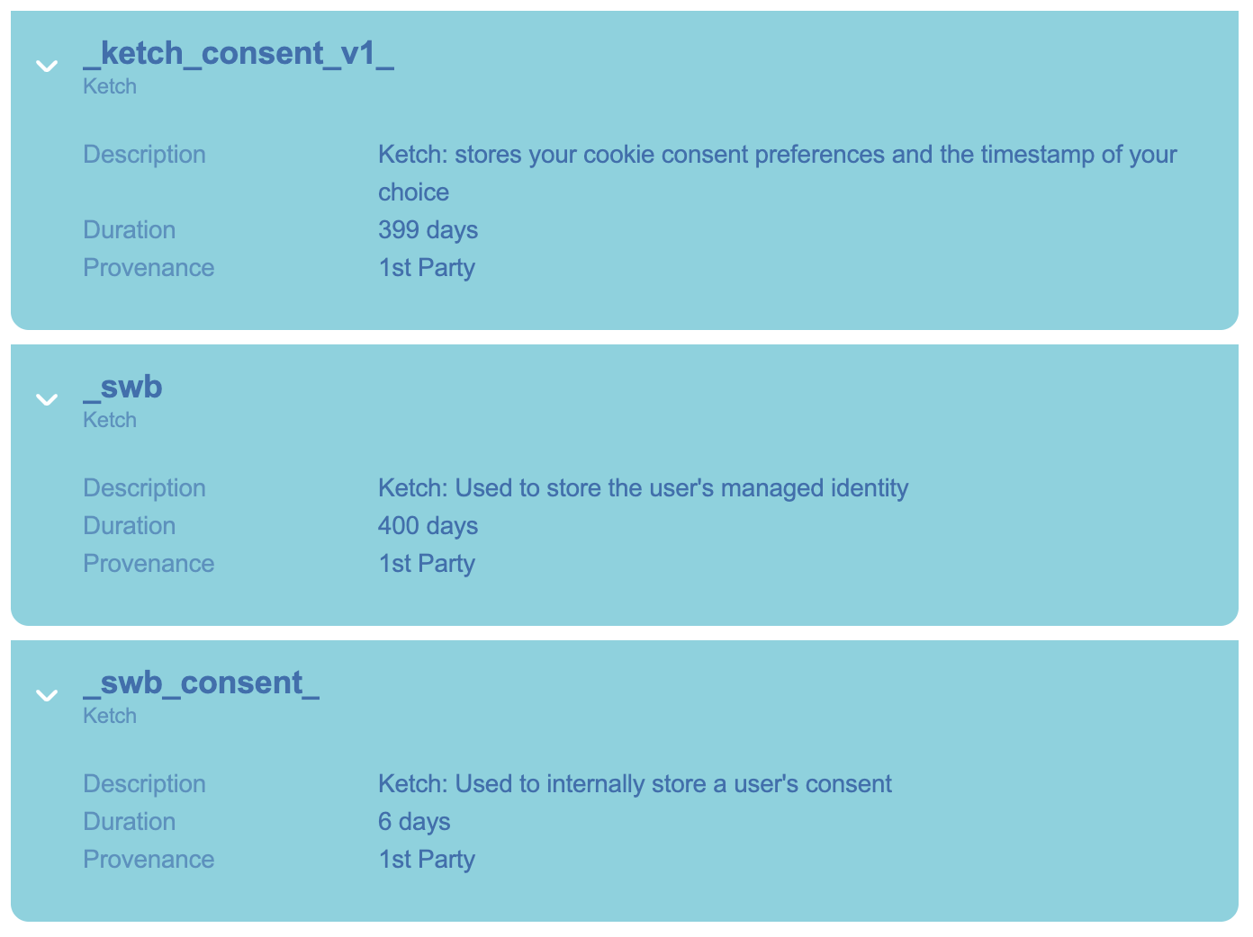Collapse the _swb_consent_ cookie chevron

[x=47, y=695]
